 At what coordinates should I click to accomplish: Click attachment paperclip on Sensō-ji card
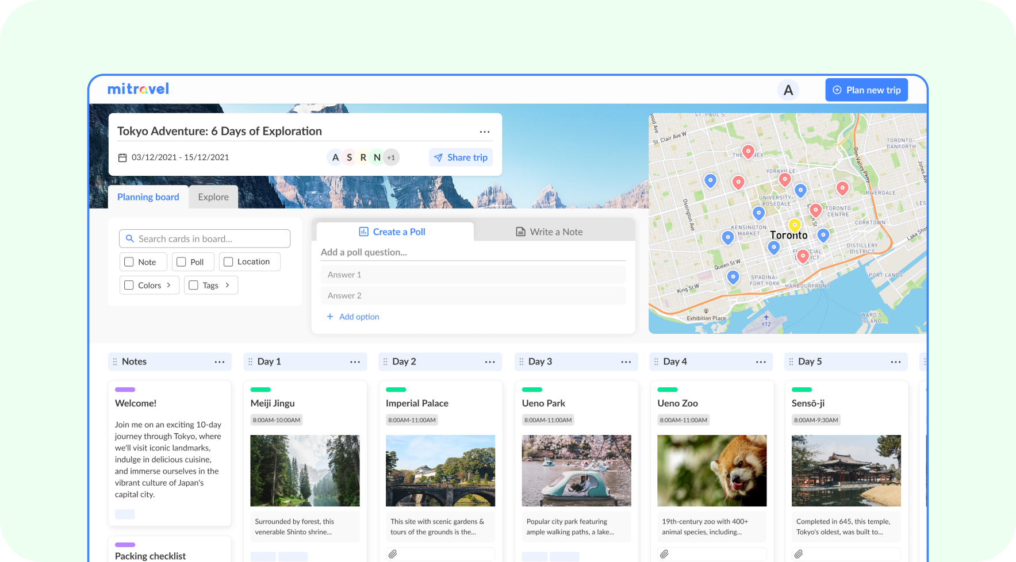tap(799, 554)
